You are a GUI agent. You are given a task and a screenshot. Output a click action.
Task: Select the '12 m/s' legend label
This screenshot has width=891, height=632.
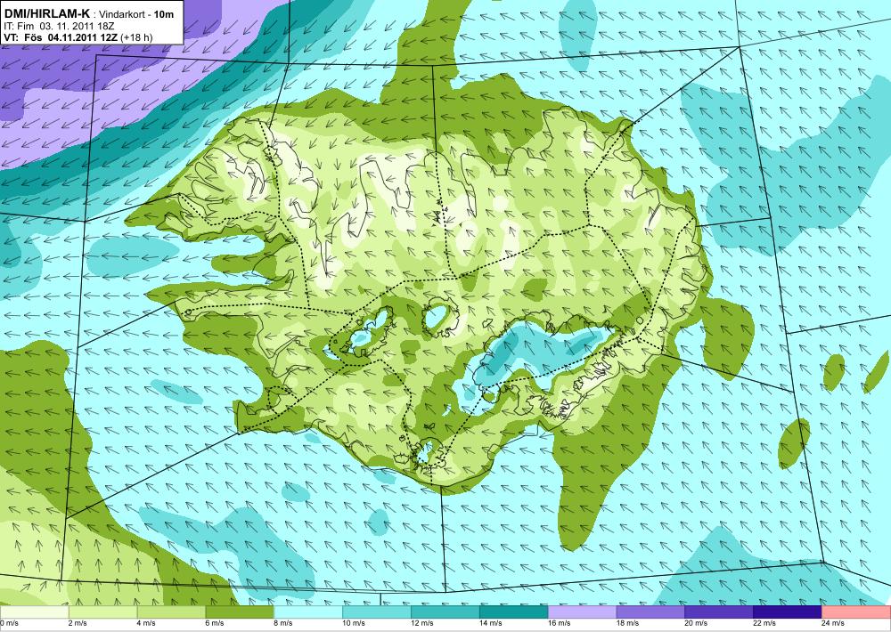tap(421, 623)
